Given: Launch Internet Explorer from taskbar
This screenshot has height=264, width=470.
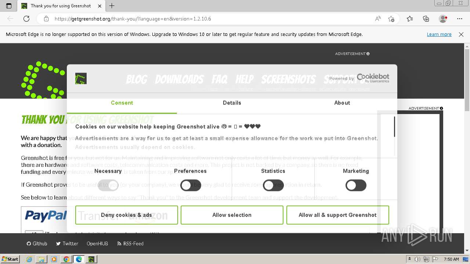Looking at the screenshot, I should 29,259.
